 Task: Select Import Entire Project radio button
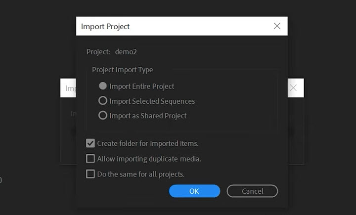103,86
